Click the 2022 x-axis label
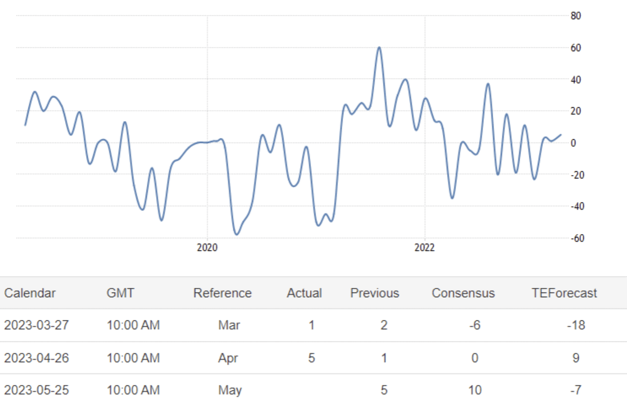Screen dimensions: 627x404 [x=425, y=248]
